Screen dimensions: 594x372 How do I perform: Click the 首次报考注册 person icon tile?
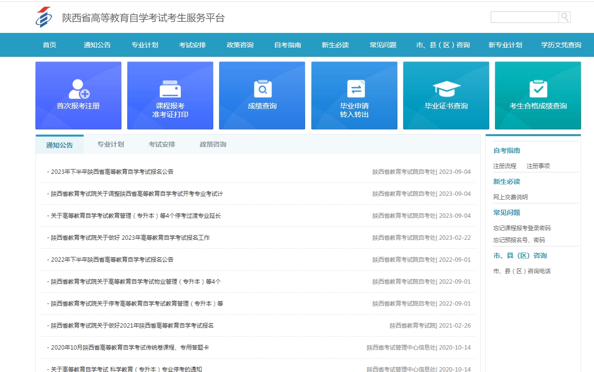(77, 89)
